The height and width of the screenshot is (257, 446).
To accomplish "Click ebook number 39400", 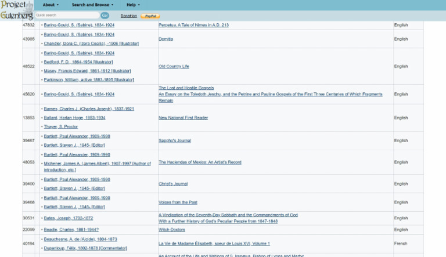I will pos(28,184).
